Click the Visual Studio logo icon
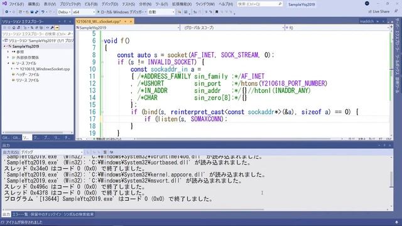Image resolution: width=402 pixels, height=226 pixels. pyautogui.click(x=4, y=4)
